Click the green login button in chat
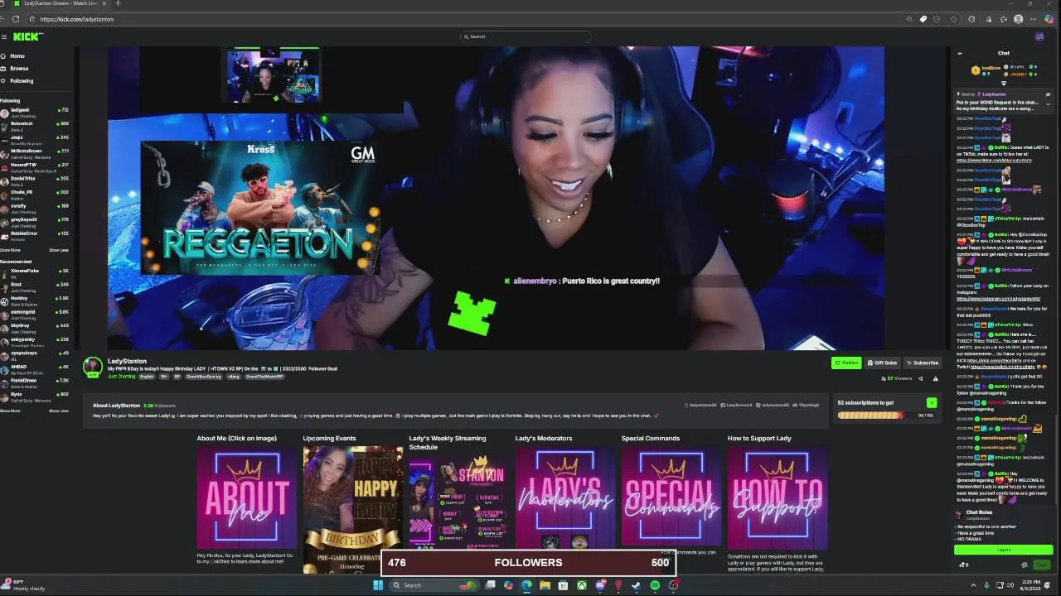This screenshot has width=1061, height=596. pyautogui.click(x=1004, y=550)
